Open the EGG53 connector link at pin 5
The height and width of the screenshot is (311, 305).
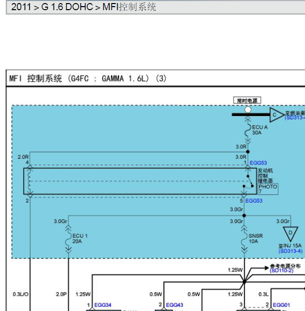[x=254, y=201]
